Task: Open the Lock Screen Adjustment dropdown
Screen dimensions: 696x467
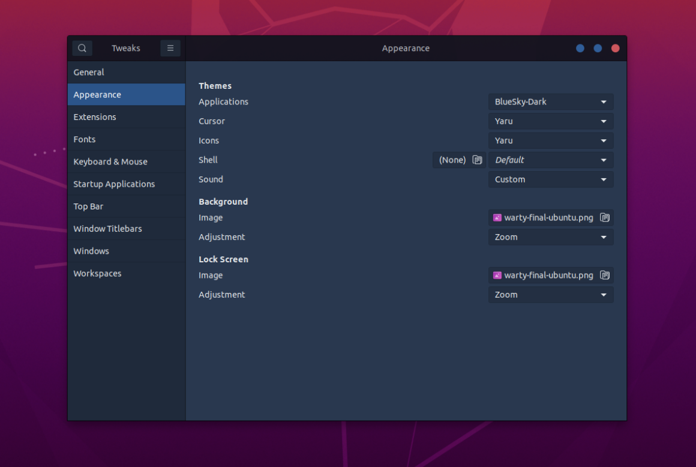Action: (x=550, y=294)
